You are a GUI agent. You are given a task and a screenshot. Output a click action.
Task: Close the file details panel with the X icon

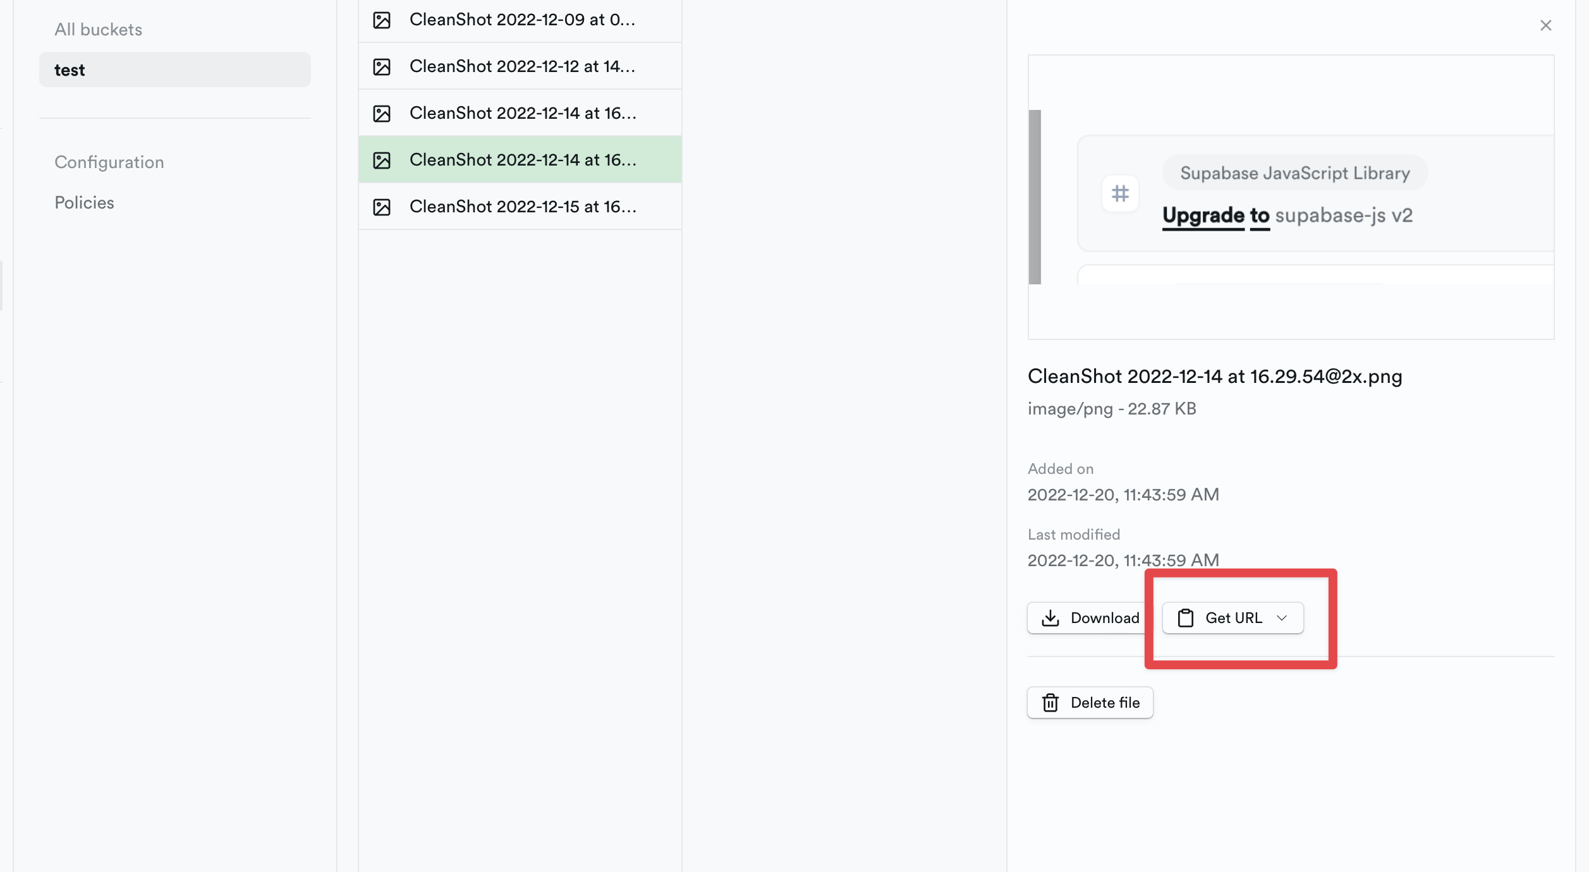pos(1546,25)
